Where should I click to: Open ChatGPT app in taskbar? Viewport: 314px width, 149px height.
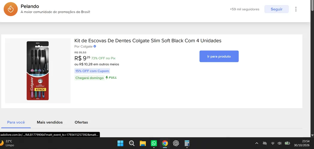tap(176, 143)
